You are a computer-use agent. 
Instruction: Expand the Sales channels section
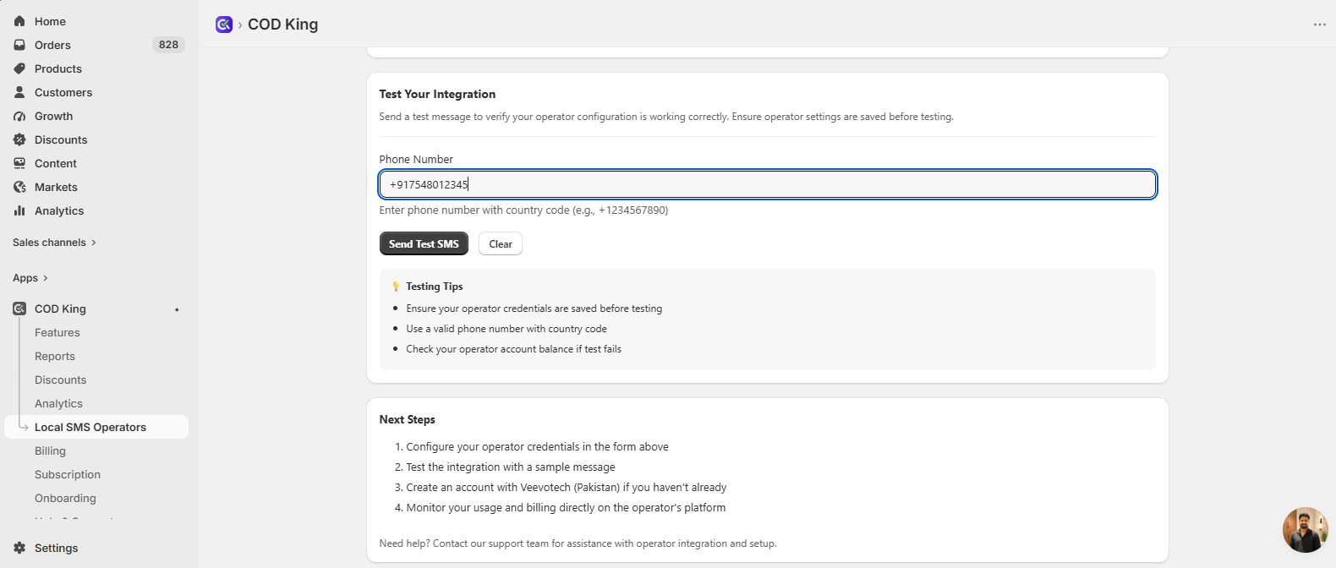click(54, 243)
